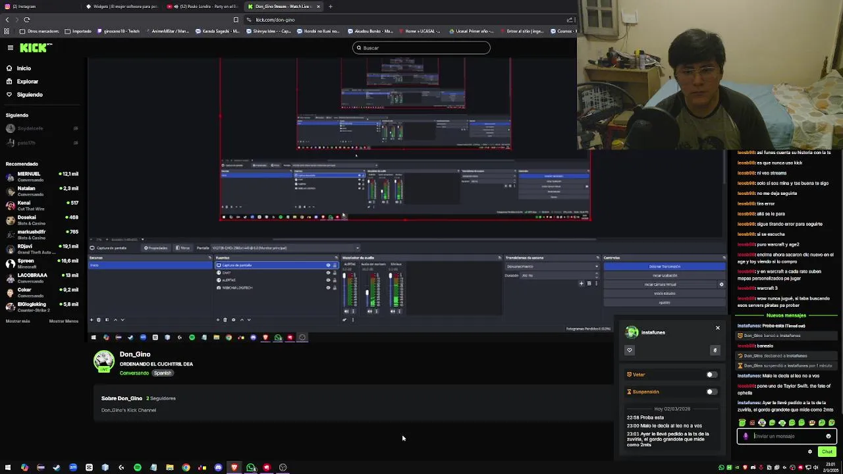Open Discord from the taskbar
This screenshot has width=843, height=474.
[218, 467]
